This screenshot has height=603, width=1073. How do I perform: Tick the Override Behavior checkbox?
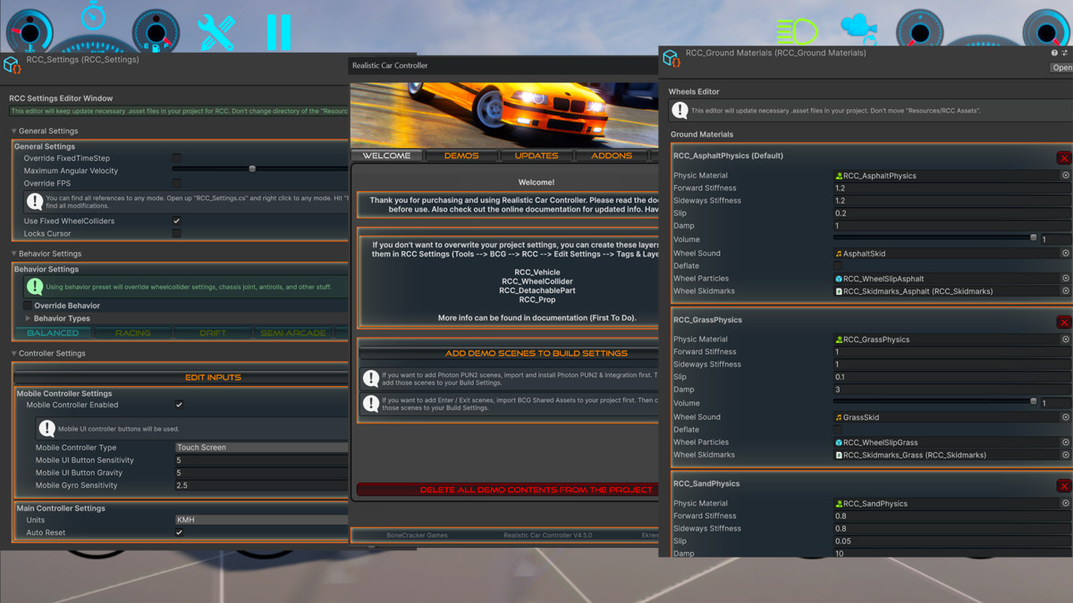pyautogui.click(x=27, y=306)
